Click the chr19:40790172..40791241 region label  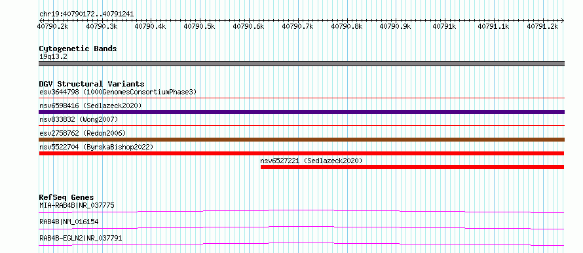click(86, 14)
